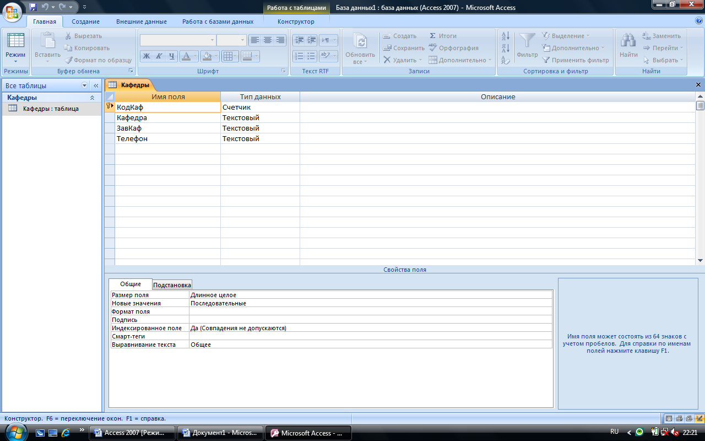Decrease indent in Текст RTF group

coord(299,40)
